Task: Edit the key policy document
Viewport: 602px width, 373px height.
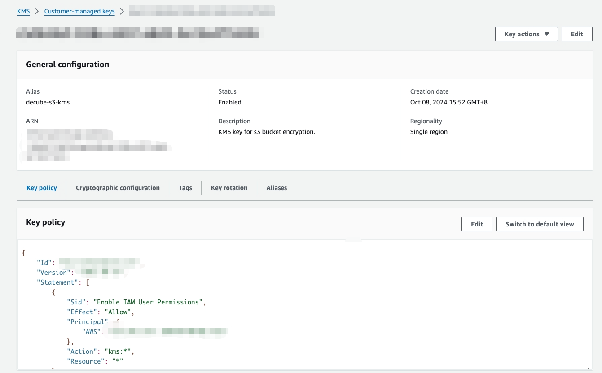Action: (x=477, y=224)
